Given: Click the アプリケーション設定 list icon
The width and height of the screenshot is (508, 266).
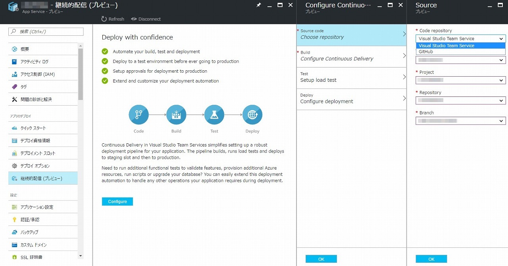Looking at the screenshot, I should tap(14, 207).
